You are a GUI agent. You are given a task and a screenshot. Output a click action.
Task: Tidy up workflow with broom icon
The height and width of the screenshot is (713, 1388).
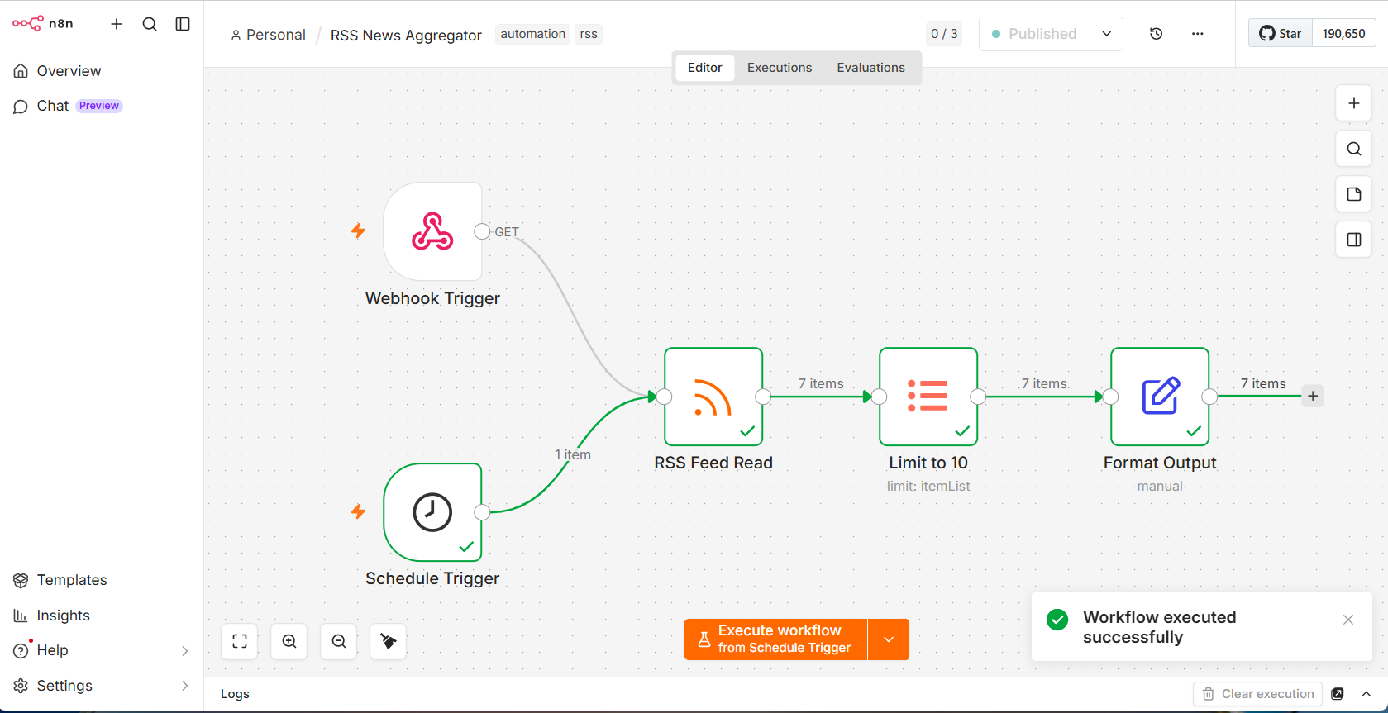389,641
